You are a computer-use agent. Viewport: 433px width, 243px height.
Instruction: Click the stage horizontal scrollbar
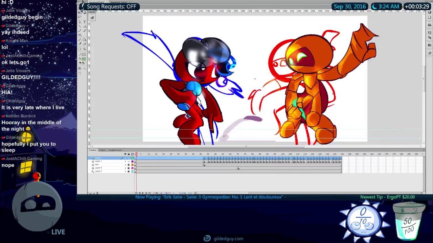point(246,146)
